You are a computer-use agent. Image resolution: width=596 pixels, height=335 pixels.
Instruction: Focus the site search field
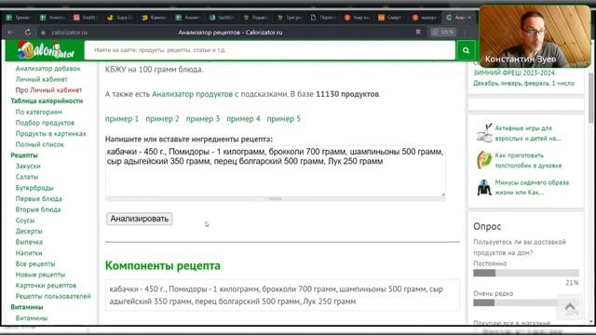pyautogui.click(x=269, y=50)
